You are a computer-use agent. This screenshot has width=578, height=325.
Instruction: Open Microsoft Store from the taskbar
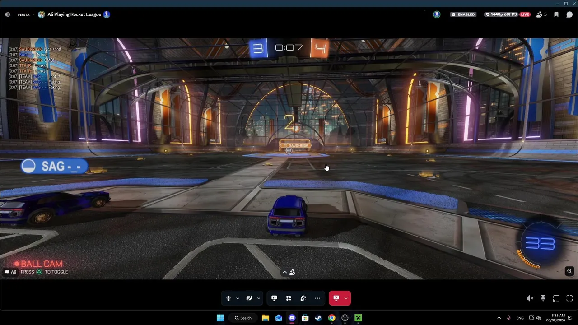pos(305,318)
